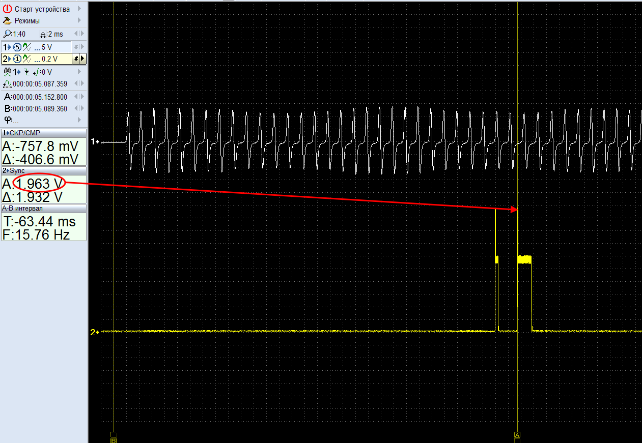Click the channel 2 down-arrow button

[75, 59]
